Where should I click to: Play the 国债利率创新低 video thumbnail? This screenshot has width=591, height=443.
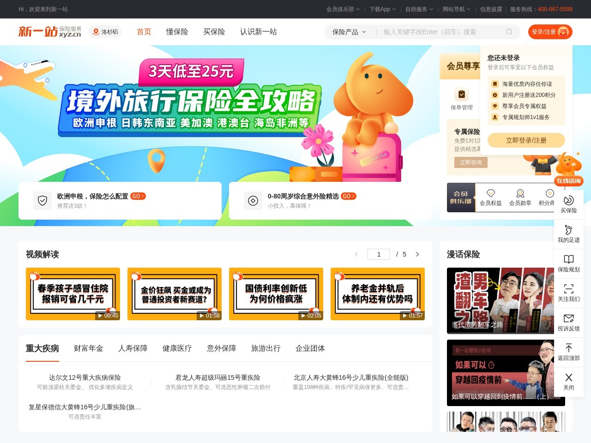pyautogui.click(x=276, y=294)
